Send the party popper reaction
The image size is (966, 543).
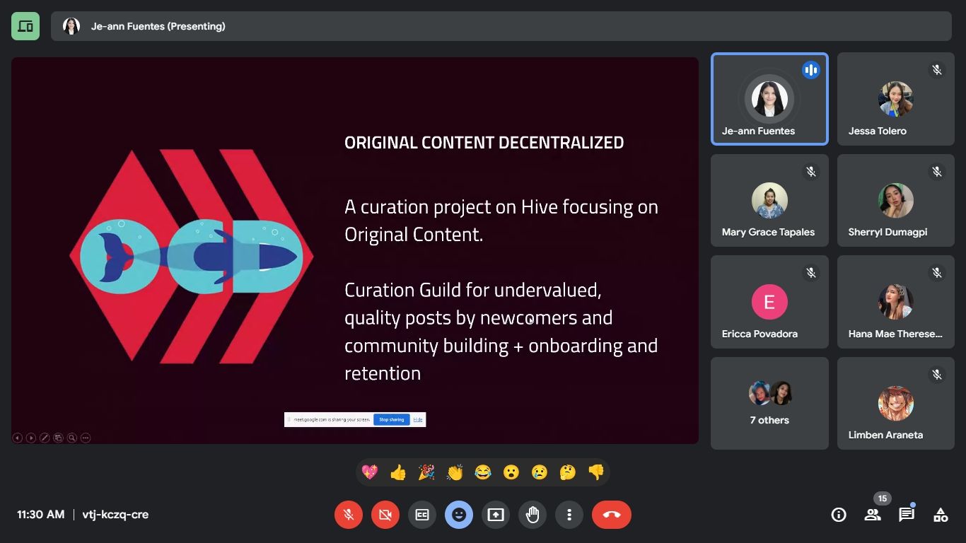coord(426,472)
